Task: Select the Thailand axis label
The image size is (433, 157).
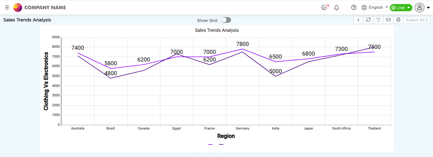Action: tap(374, 128)
